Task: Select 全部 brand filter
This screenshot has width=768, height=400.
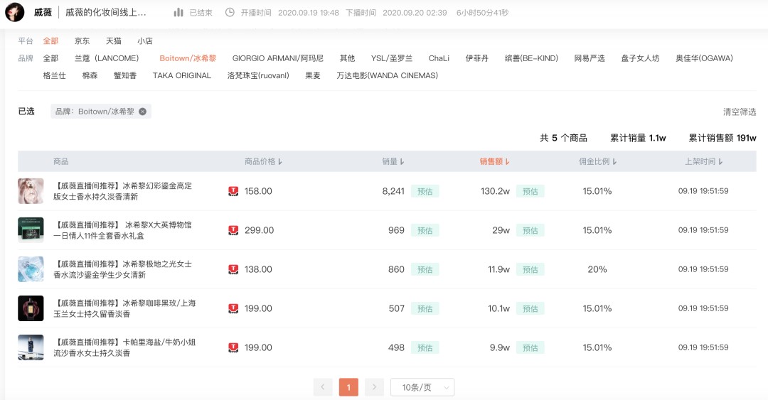Action: pos(50,58)
